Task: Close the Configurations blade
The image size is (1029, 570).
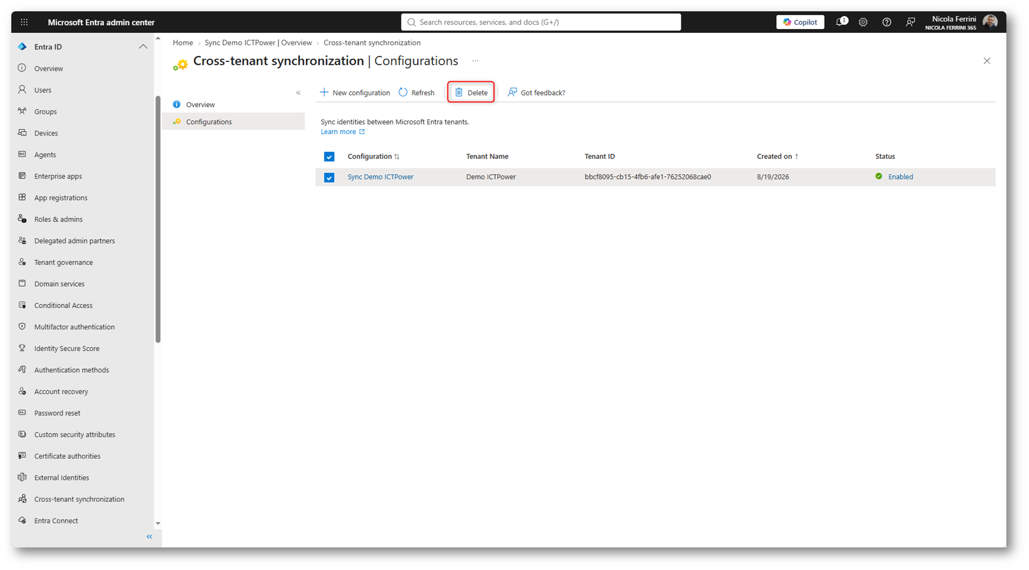Action: (x=987, y=61)
